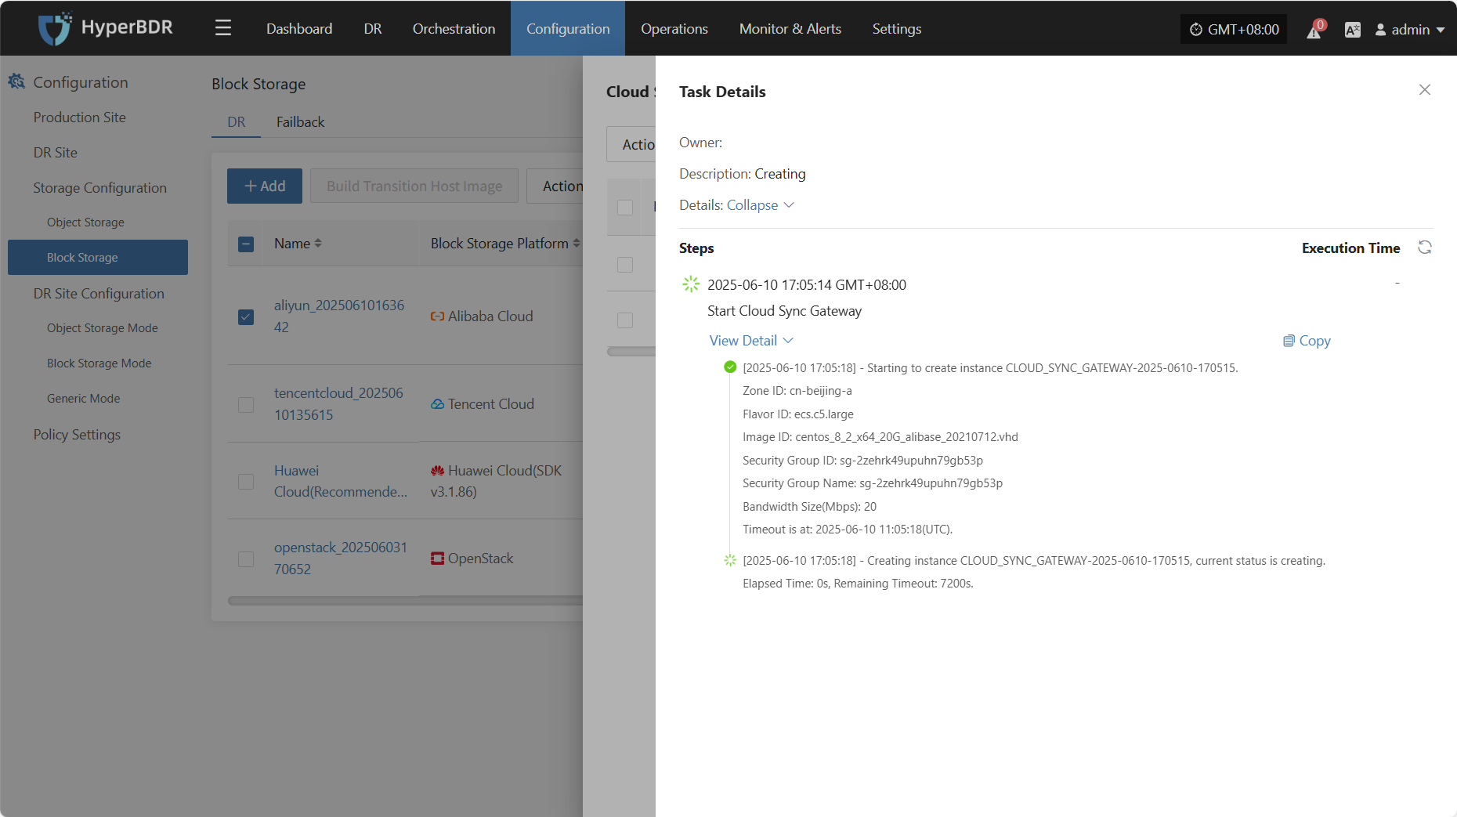1457x817 pixels.
Task: Click the step loading spinner icon
Action: click(691, 284)
